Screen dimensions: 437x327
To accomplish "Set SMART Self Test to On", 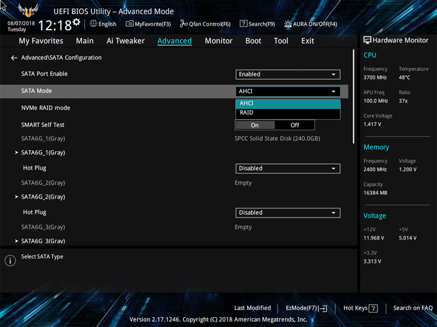I will [255, 125].
